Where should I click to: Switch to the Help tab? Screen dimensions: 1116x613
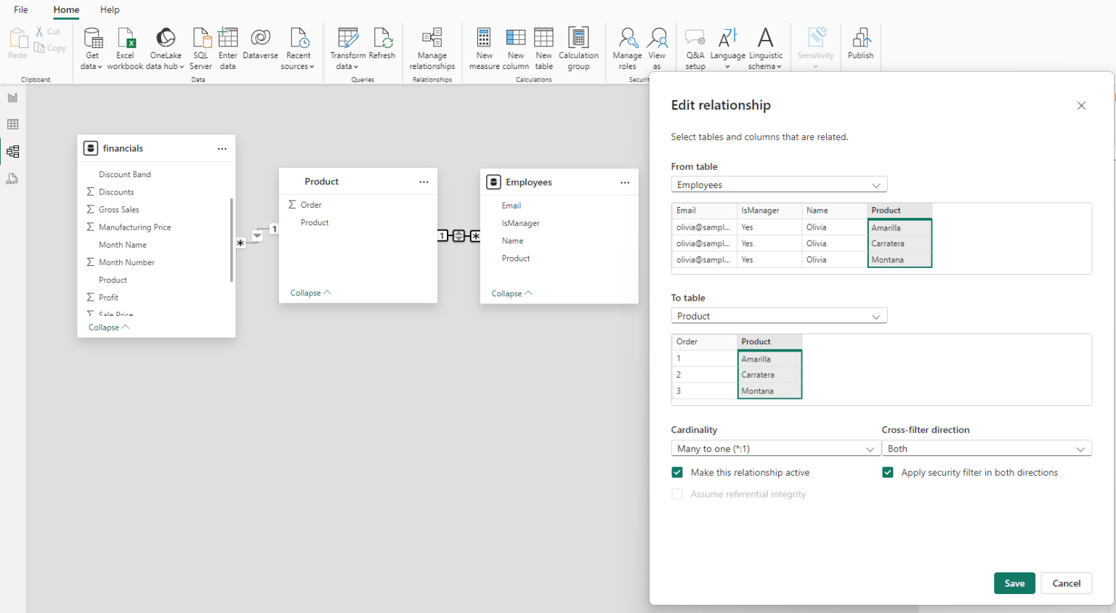click(x=110, y=9)
